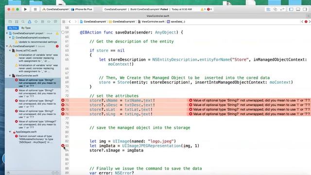Select the Update to recommended settings warning

tap(36, 42)
